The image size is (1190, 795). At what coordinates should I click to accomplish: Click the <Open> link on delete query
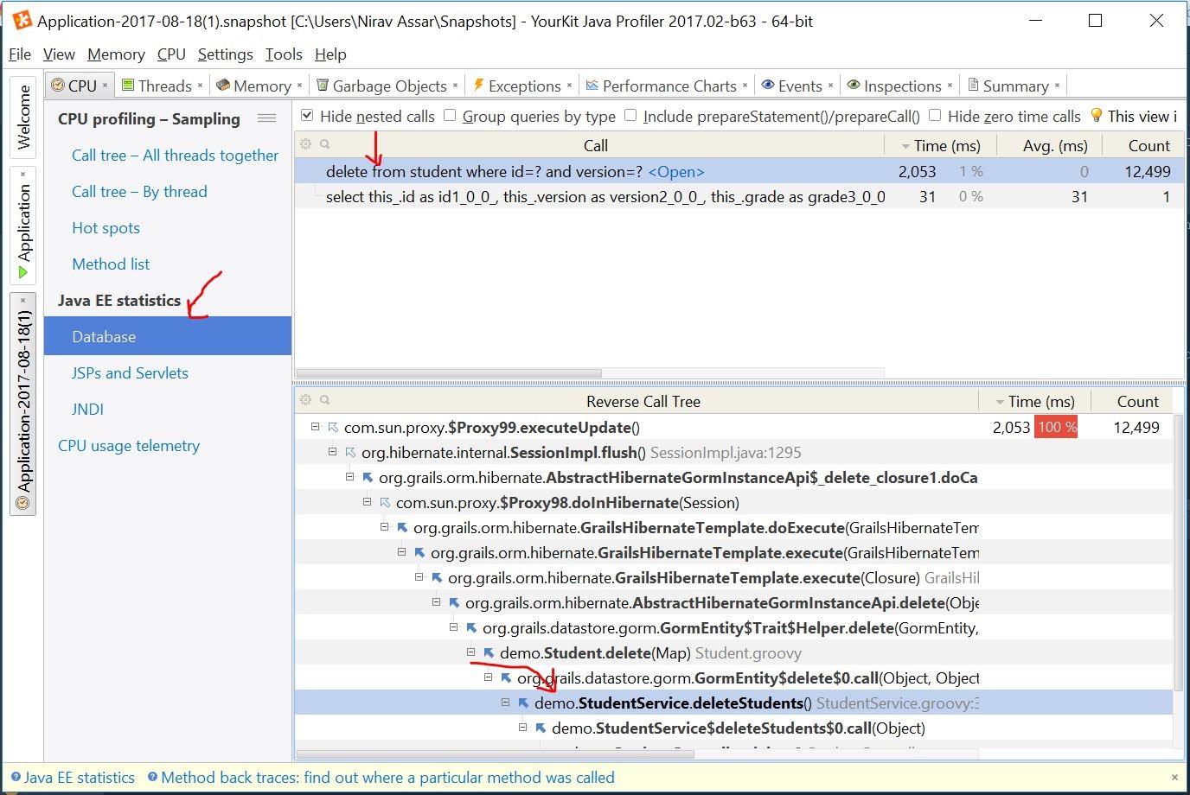(x=675, y=172)
